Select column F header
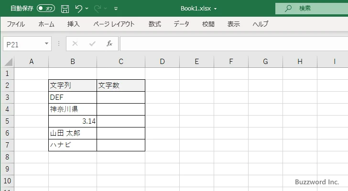348x191 pixels. 231,62
